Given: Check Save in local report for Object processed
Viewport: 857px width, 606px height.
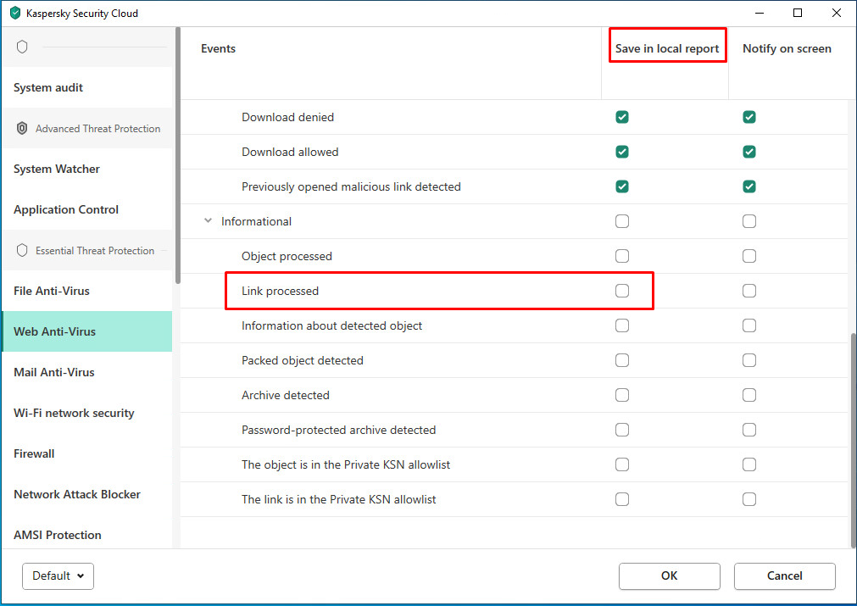Looking at the screenshot, I should (x=622, y=256).
